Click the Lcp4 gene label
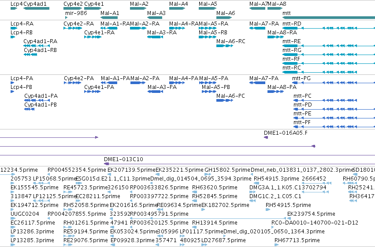Screen dimensions: 375x247 17,4
